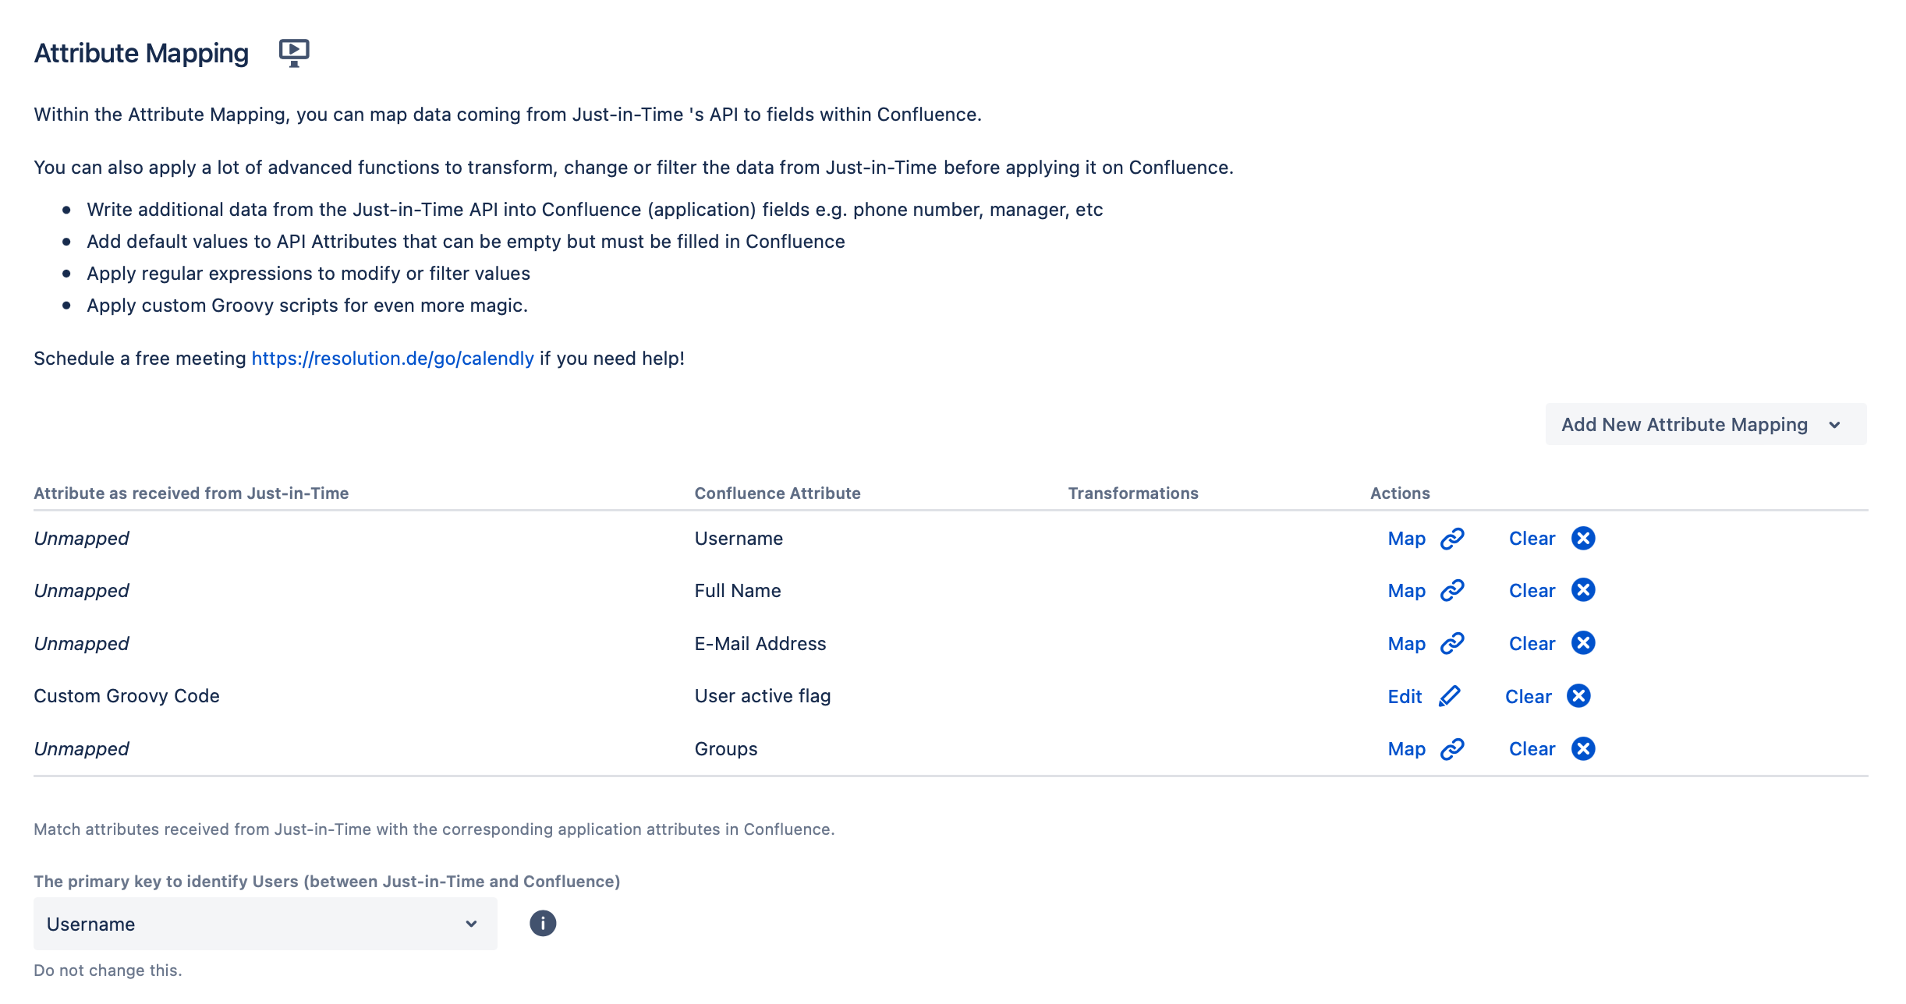Viewport: 1906px width, 1004px height.
Task: Open the primary key Username dropdown
Action: (264, 924)
